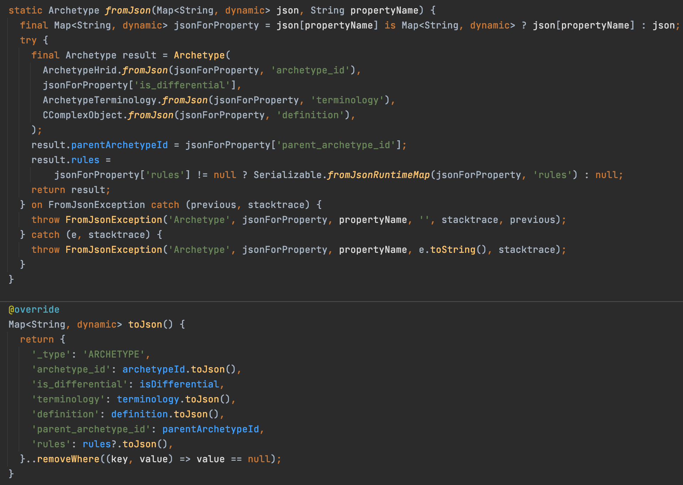Click the 'return result;' statement
Screen dimensions: 683x485
point(71,190)
